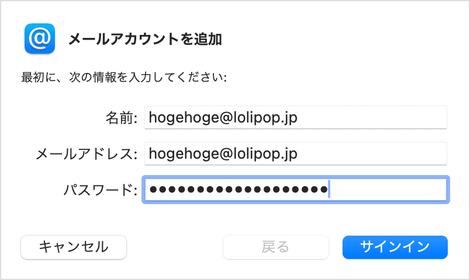Viewport: 470px width, 280px height.
Task: Click the メールアカウントを追加 dialog title
Action: tap(145, 39)
